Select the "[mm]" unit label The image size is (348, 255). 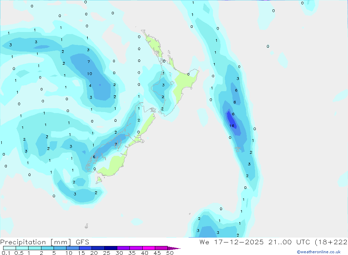pyautogui.click(x=61, y=242)
